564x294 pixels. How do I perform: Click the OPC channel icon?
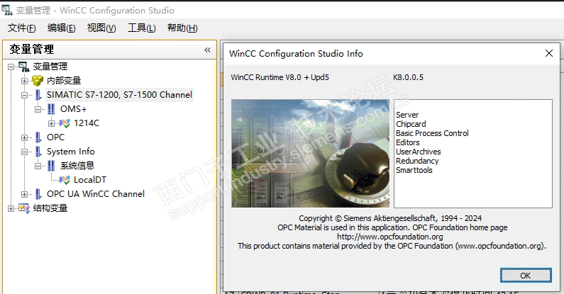38,137
